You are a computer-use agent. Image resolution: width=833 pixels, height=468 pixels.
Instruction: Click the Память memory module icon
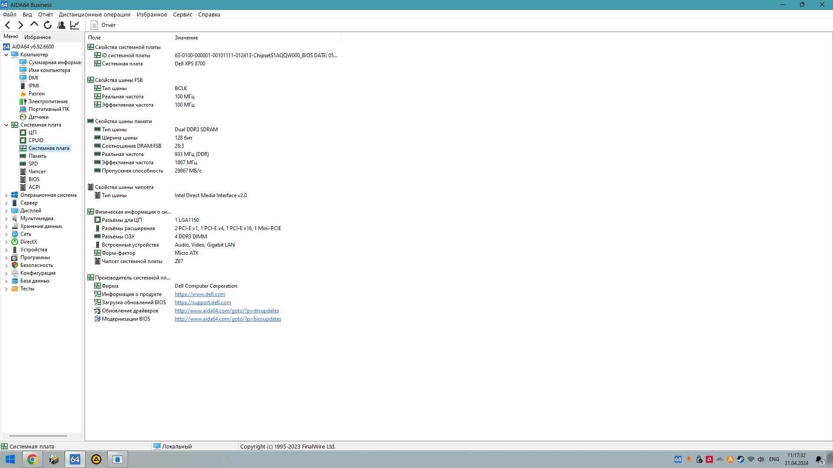tap(23, 156)
